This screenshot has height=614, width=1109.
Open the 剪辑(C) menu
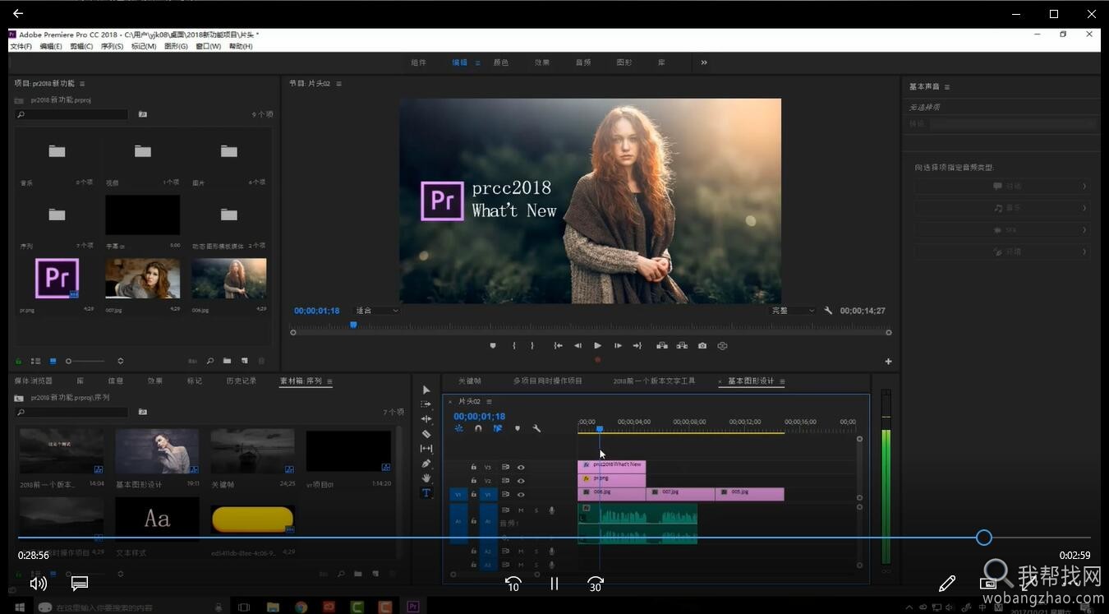(x=81, y=46)
